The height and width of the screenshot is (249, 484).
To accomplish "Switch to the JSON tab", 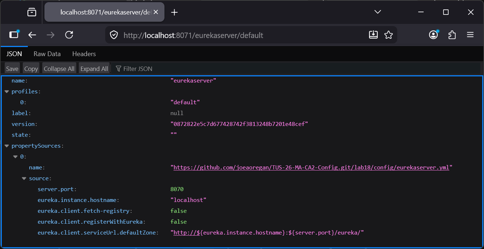I will 14,54.
